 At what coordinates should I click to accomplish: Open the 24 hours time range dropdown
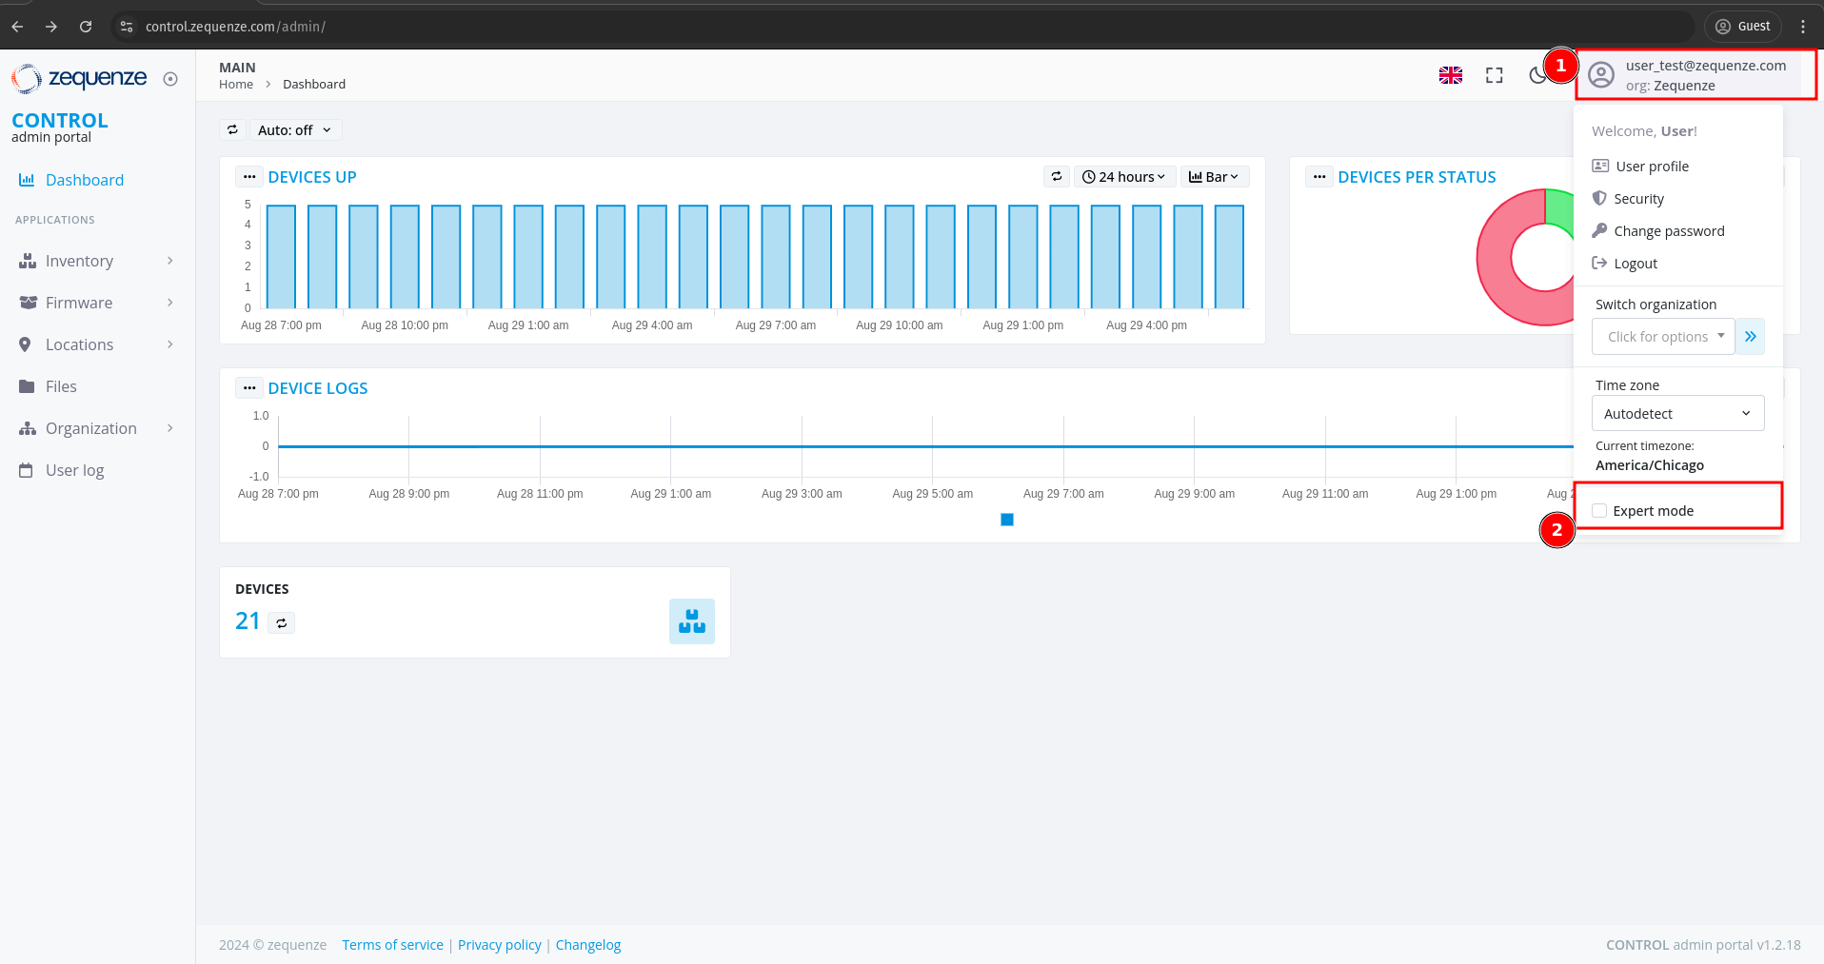click(x=1124, y=177)
